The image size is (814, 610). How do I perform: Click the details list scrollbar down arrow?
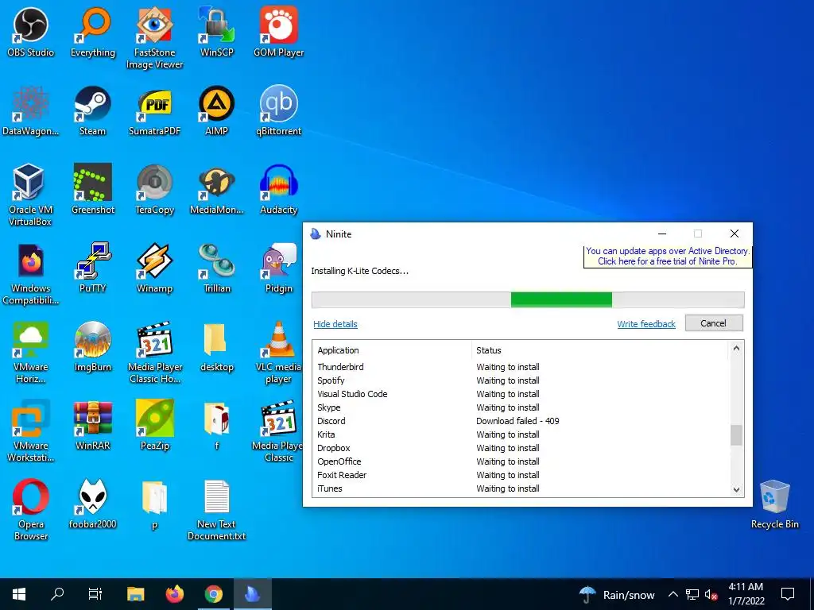tap(736, 489)
